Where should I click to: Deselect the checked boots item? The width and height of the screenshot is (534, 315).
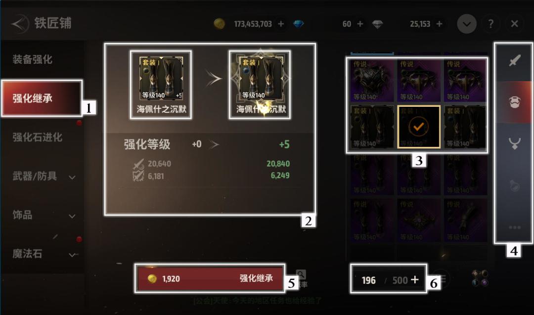(x=419, y=127)
